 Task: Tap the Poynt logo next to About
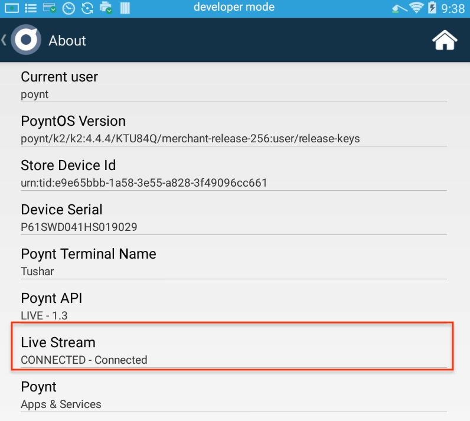pos(26,40)
